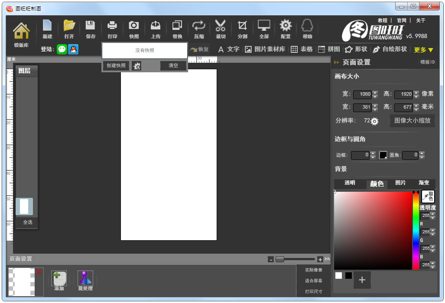The width and height of the screenshot is (445, 303).
Task: Open the 关于 about link
Action: (x=421, y=20)
